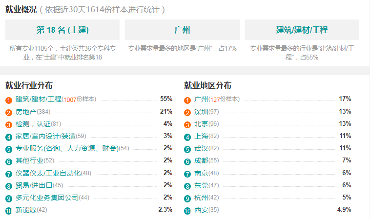The image size is (370, 219).
Task: Select the 检测，认证 industry entry
Action: (x=33, y=124)
